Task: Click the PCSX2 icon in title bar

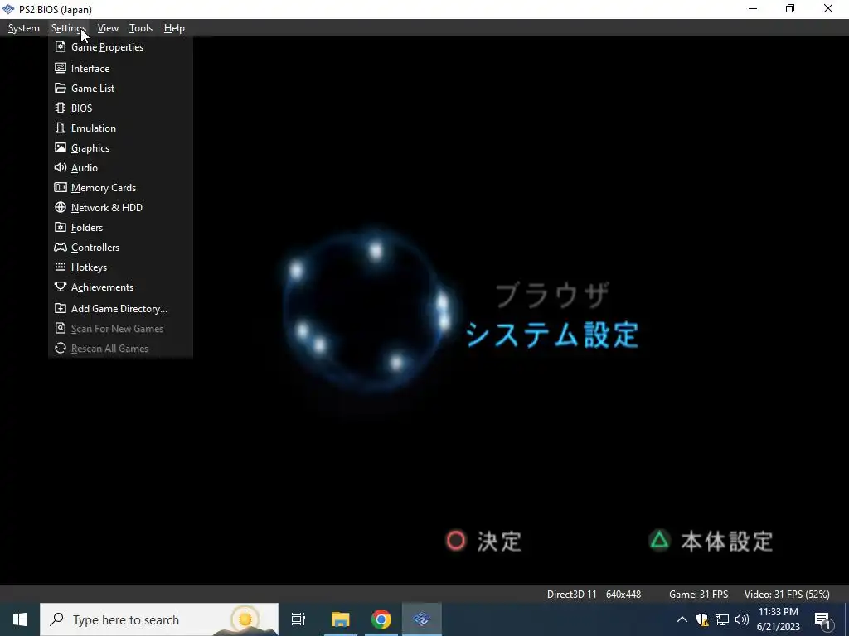Action: pos(8,9)
